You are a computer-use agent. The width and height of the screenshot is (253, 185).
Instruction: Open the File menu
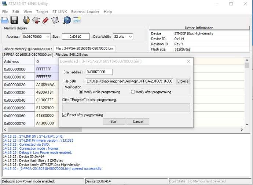tap(5, 12)
